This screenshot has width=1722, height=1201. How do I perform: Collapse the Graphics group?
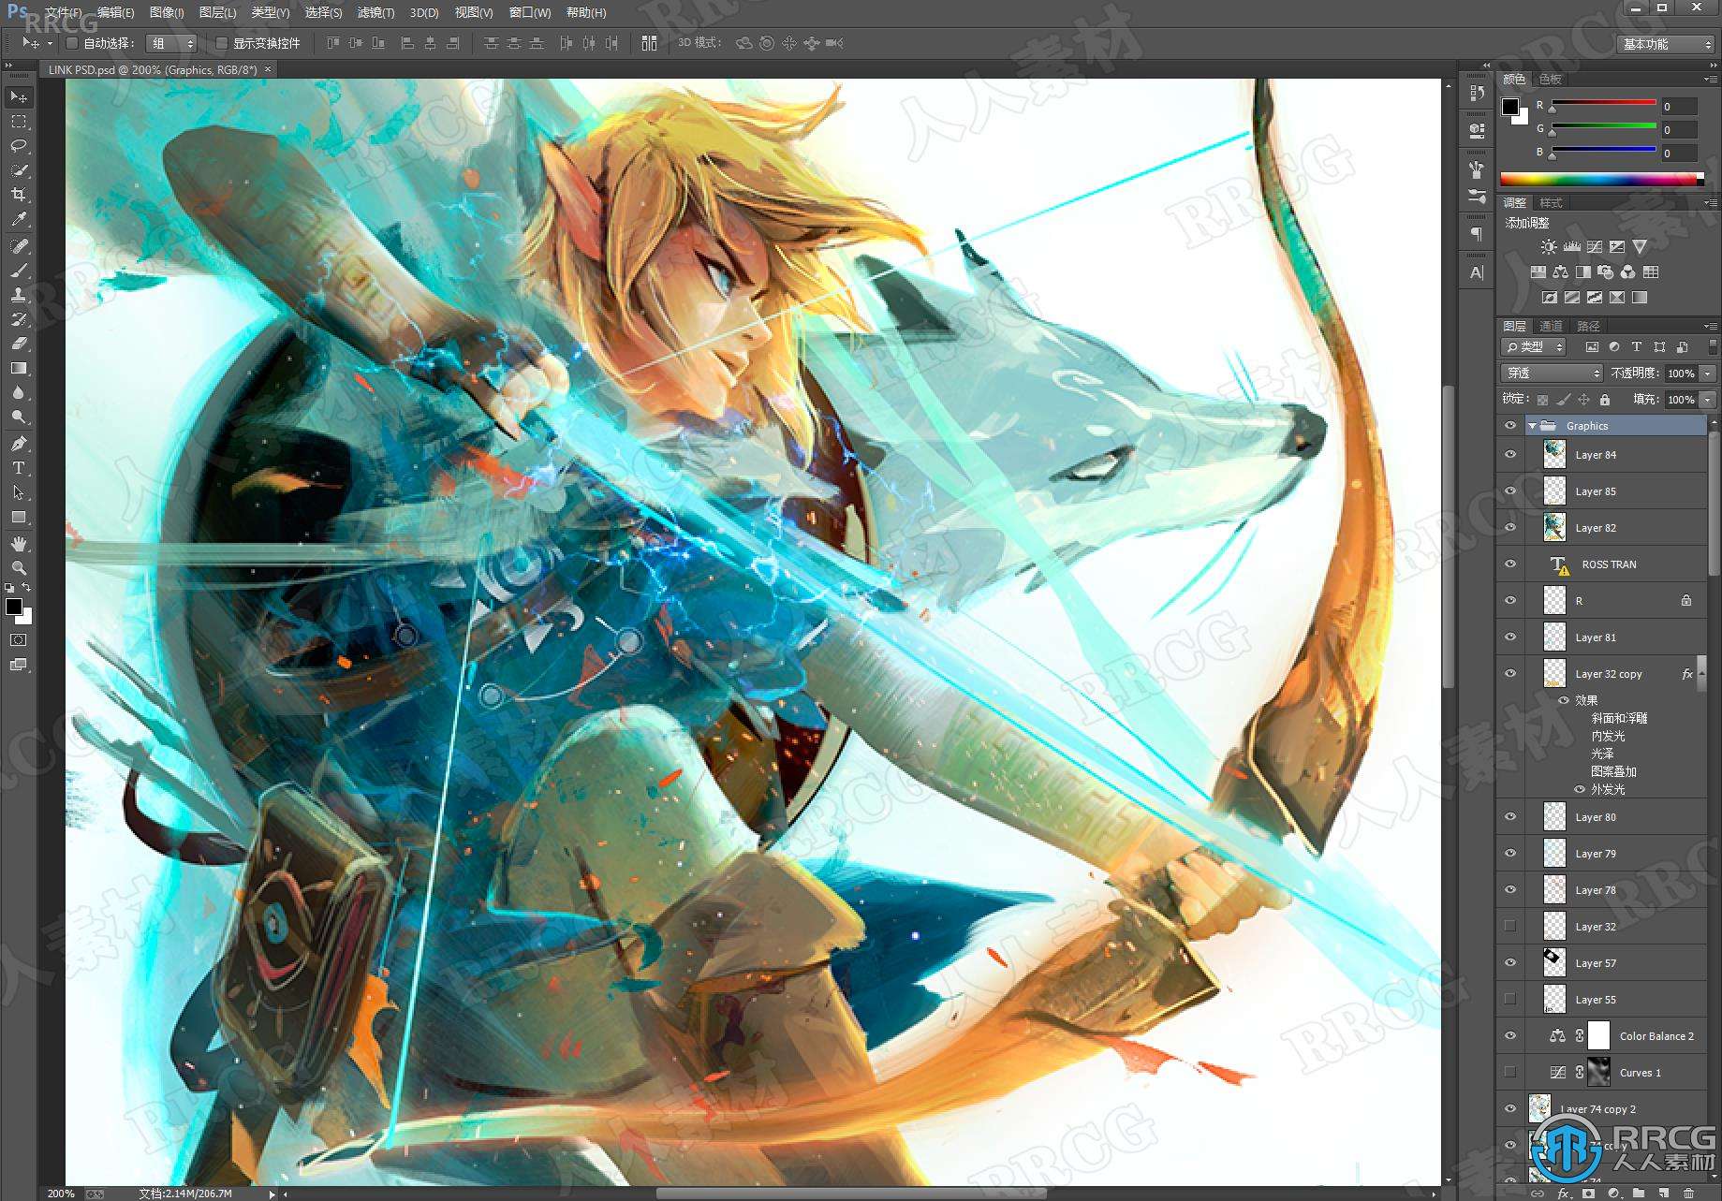[x=1533, y=426]
